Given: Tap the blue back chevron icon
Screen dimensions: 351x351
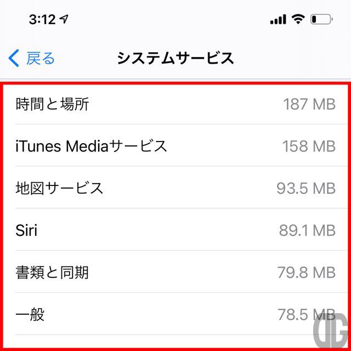Looking at the screenshot, I should pyautogui.click(x=14, y=58).
